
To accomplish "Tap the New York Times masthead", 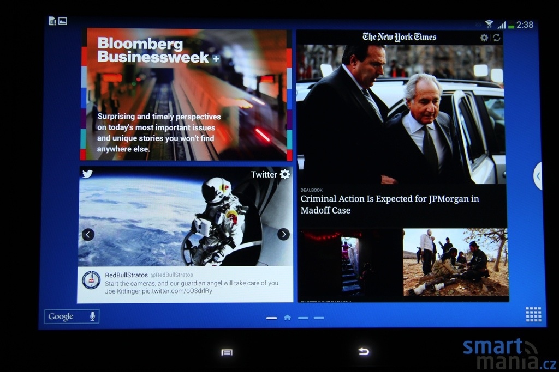I will [399, 37].
